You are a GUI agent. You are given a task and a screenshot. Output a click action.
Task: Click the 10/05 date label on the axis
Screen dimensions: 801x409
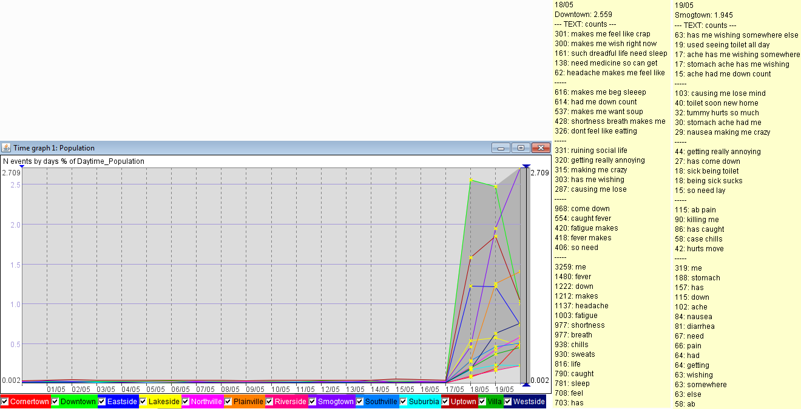280,389
